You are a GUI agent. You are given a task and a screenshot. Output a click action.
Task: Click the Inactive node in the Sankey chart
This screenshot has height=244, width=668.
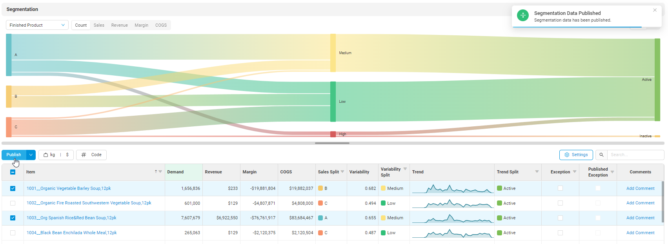click(x=657, y=136)
